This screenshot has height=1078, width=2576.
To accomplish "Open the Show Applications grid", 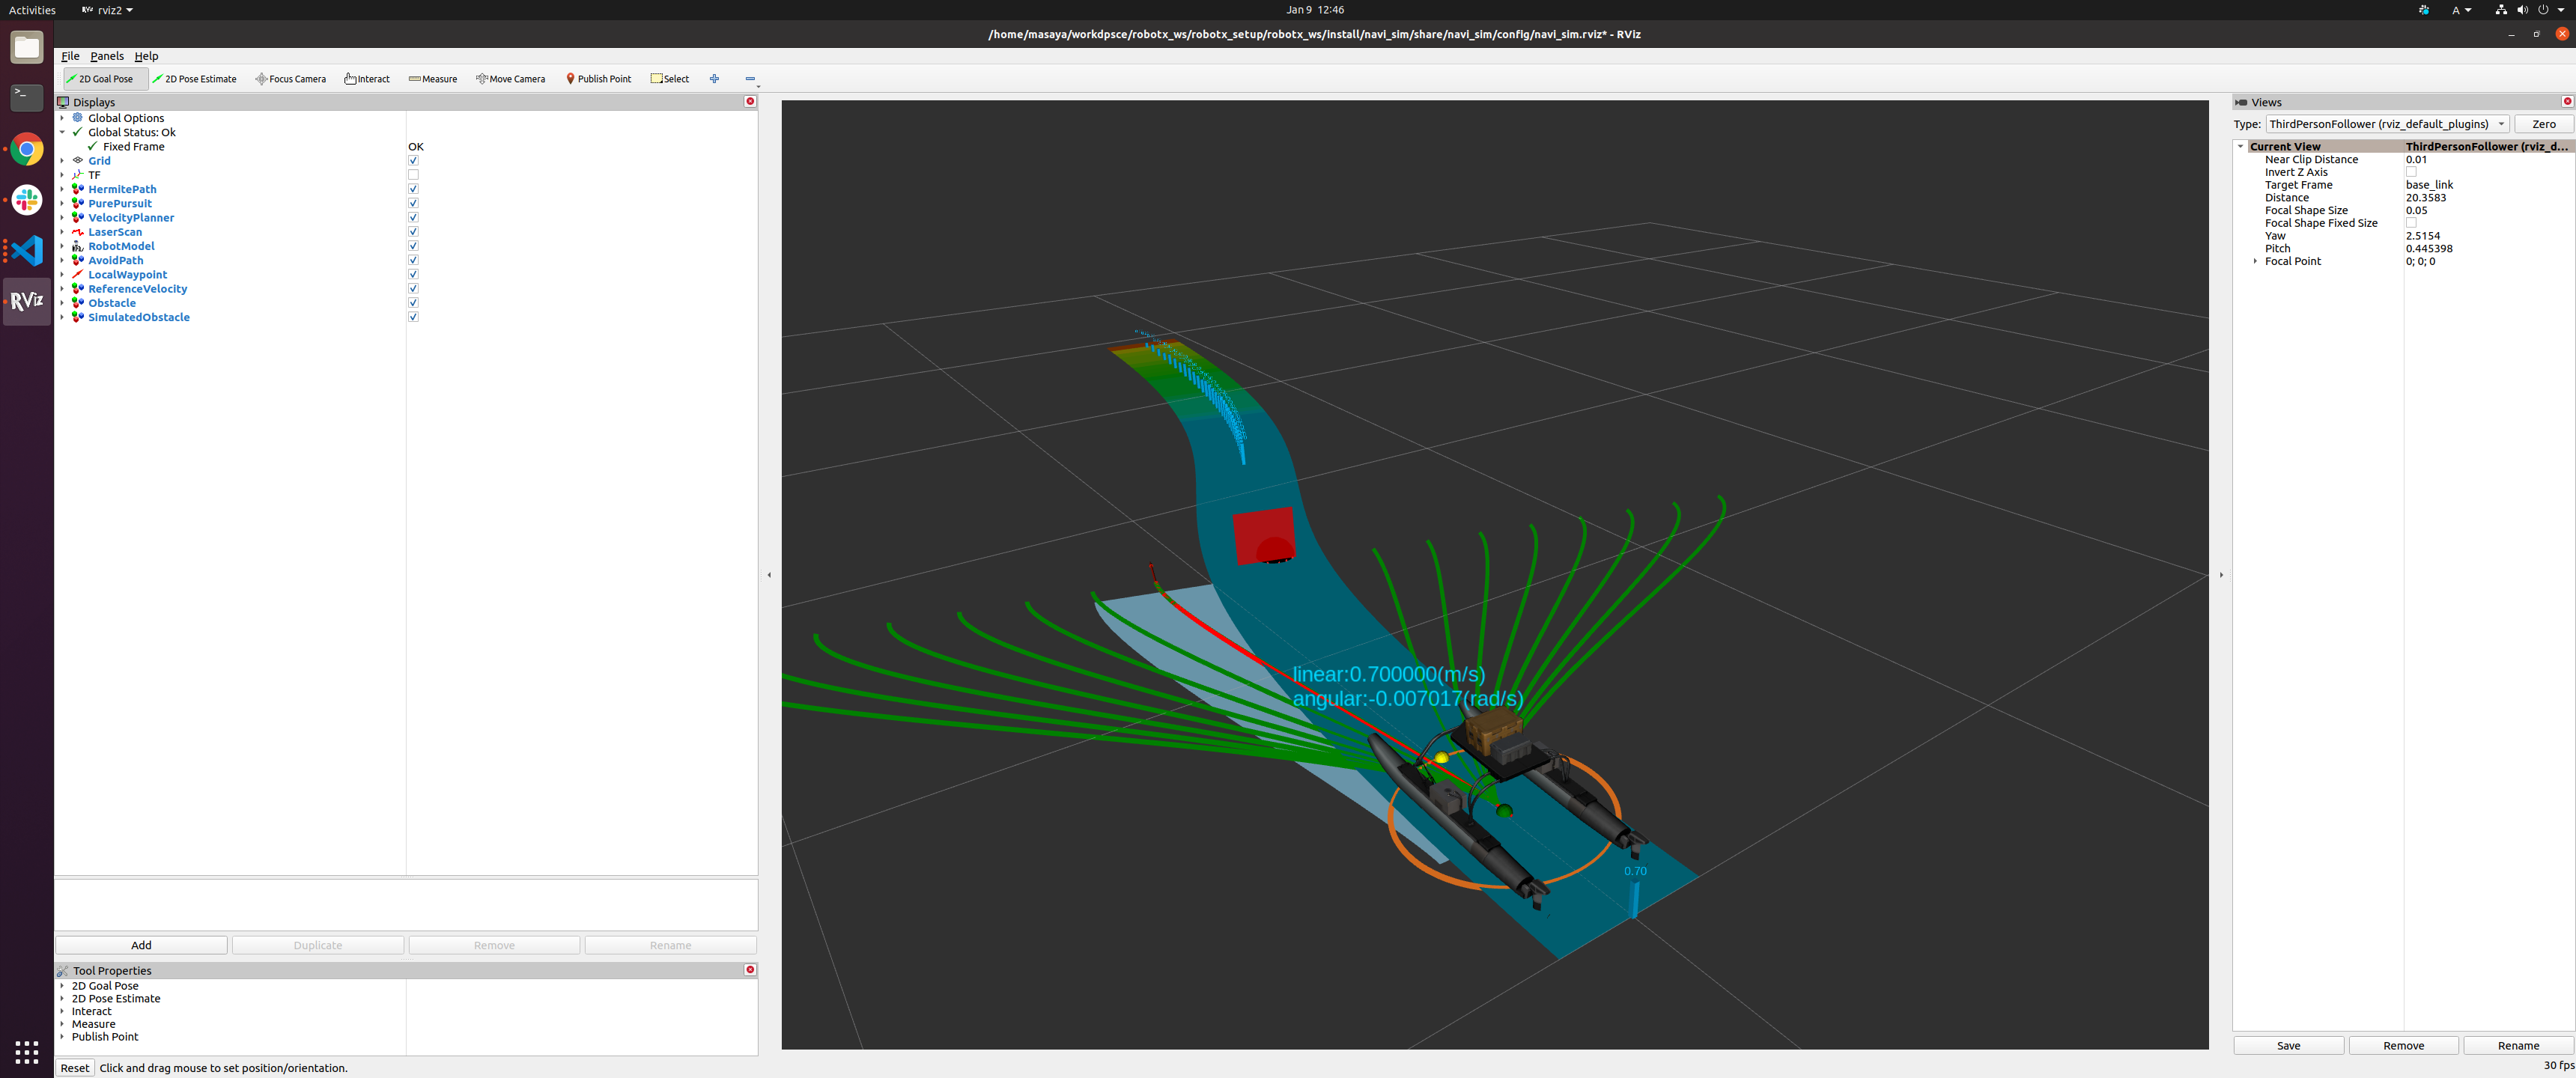I will point(27,1051).
